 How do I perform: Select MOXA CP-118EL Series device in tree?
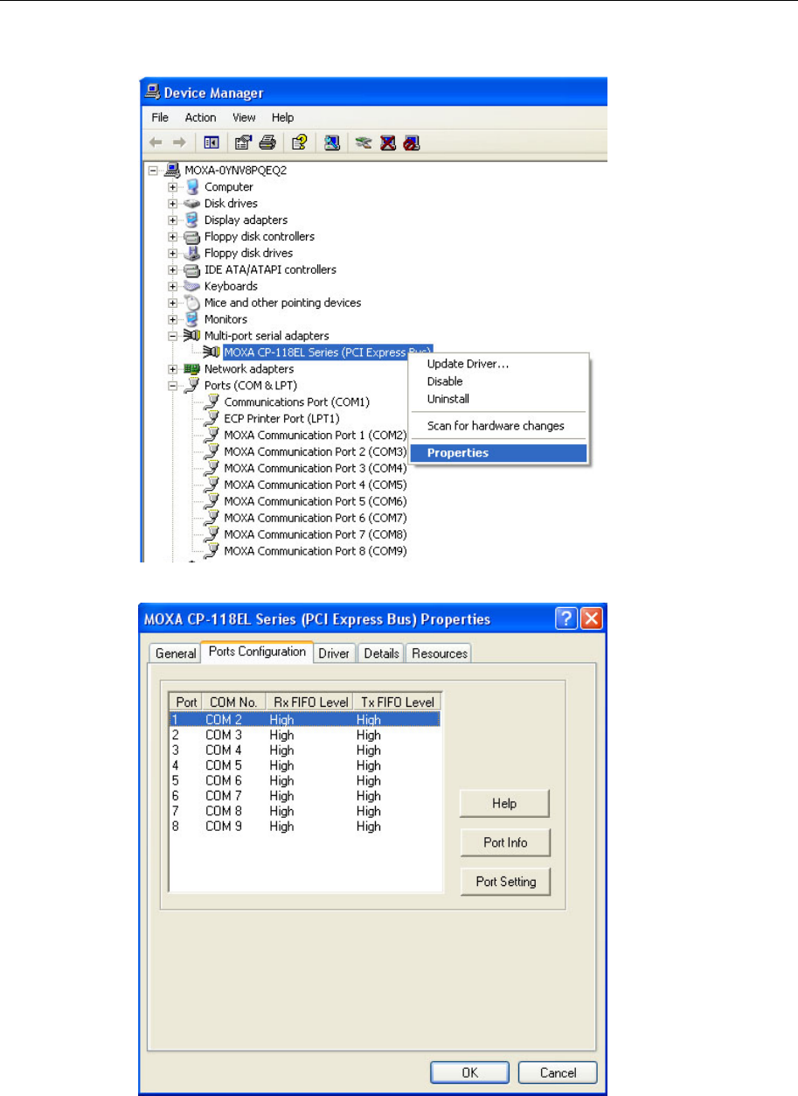[328, 353]
